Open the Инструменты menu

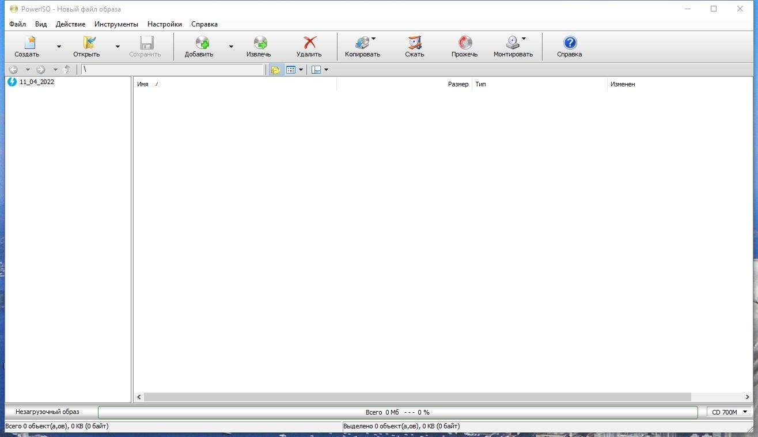(x=116, y=24)
